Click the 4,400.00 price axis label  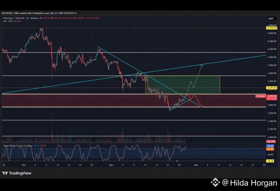coord(272,41)
